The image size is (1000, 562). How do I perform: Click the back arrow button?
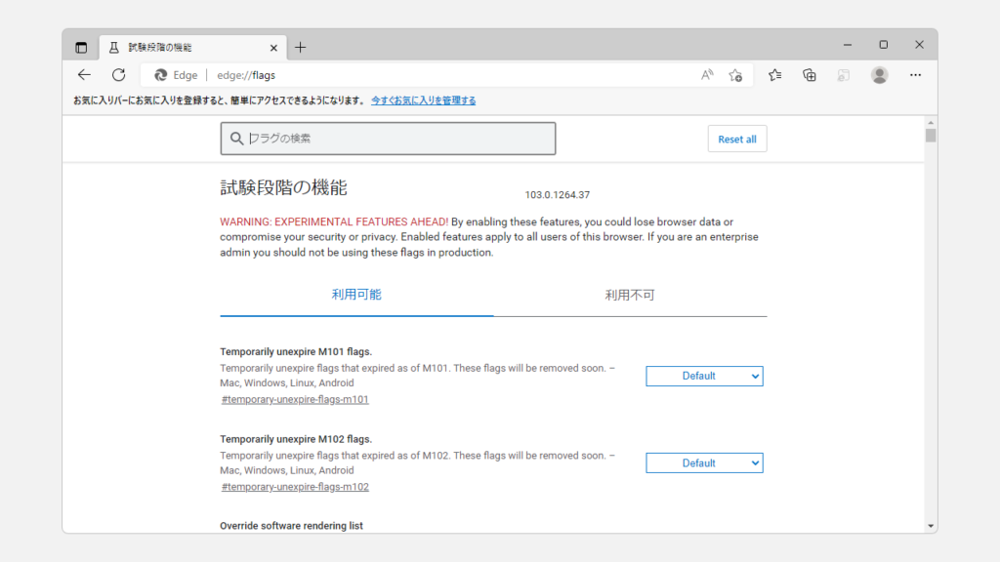pos(85,75)
